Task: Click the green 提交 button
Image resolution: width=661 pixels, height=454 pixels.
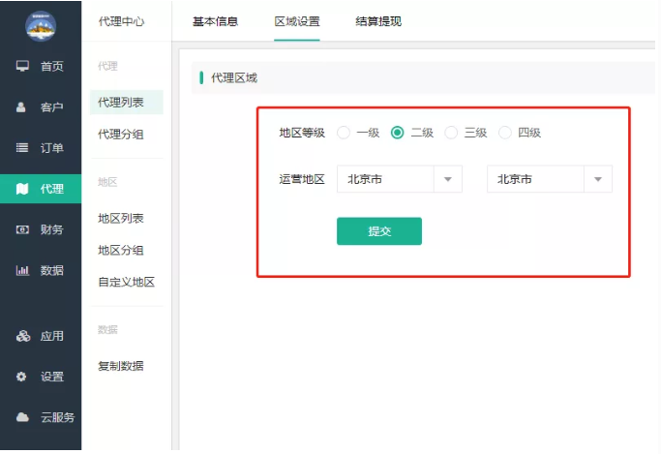Action: [379, 231]
